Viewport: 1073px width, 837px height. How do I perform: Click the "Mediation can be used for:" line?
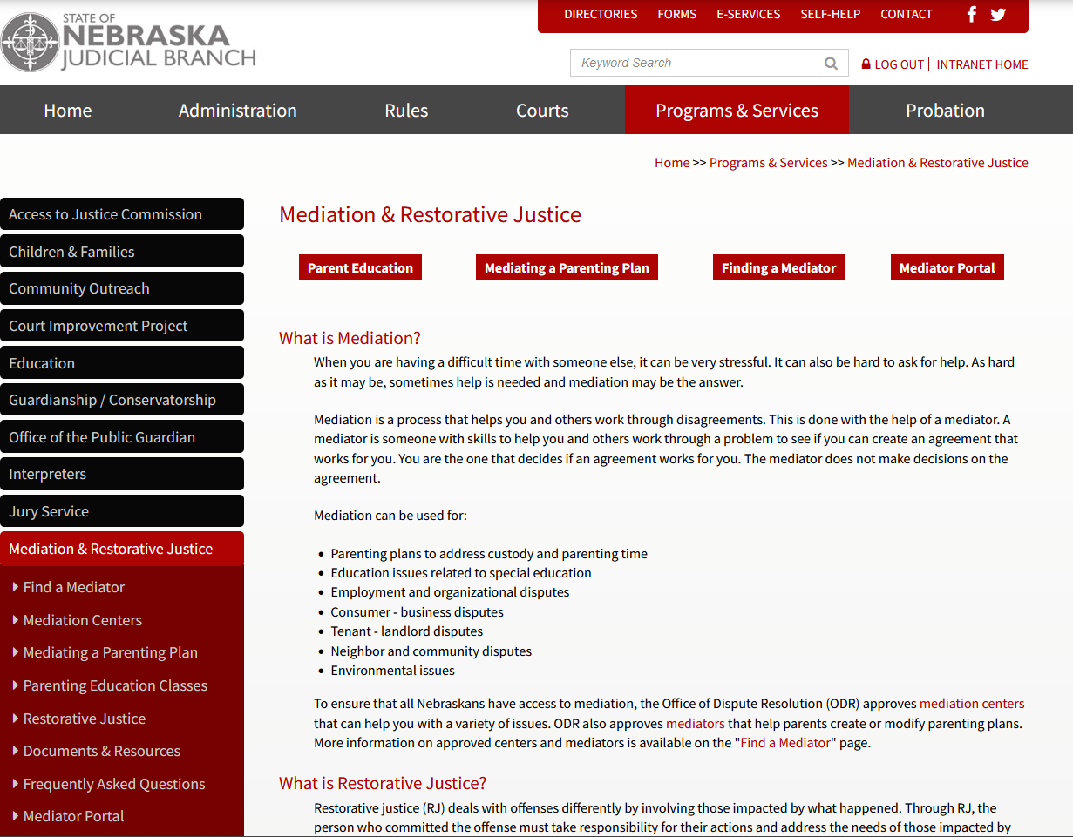click(x=390, y=516)
